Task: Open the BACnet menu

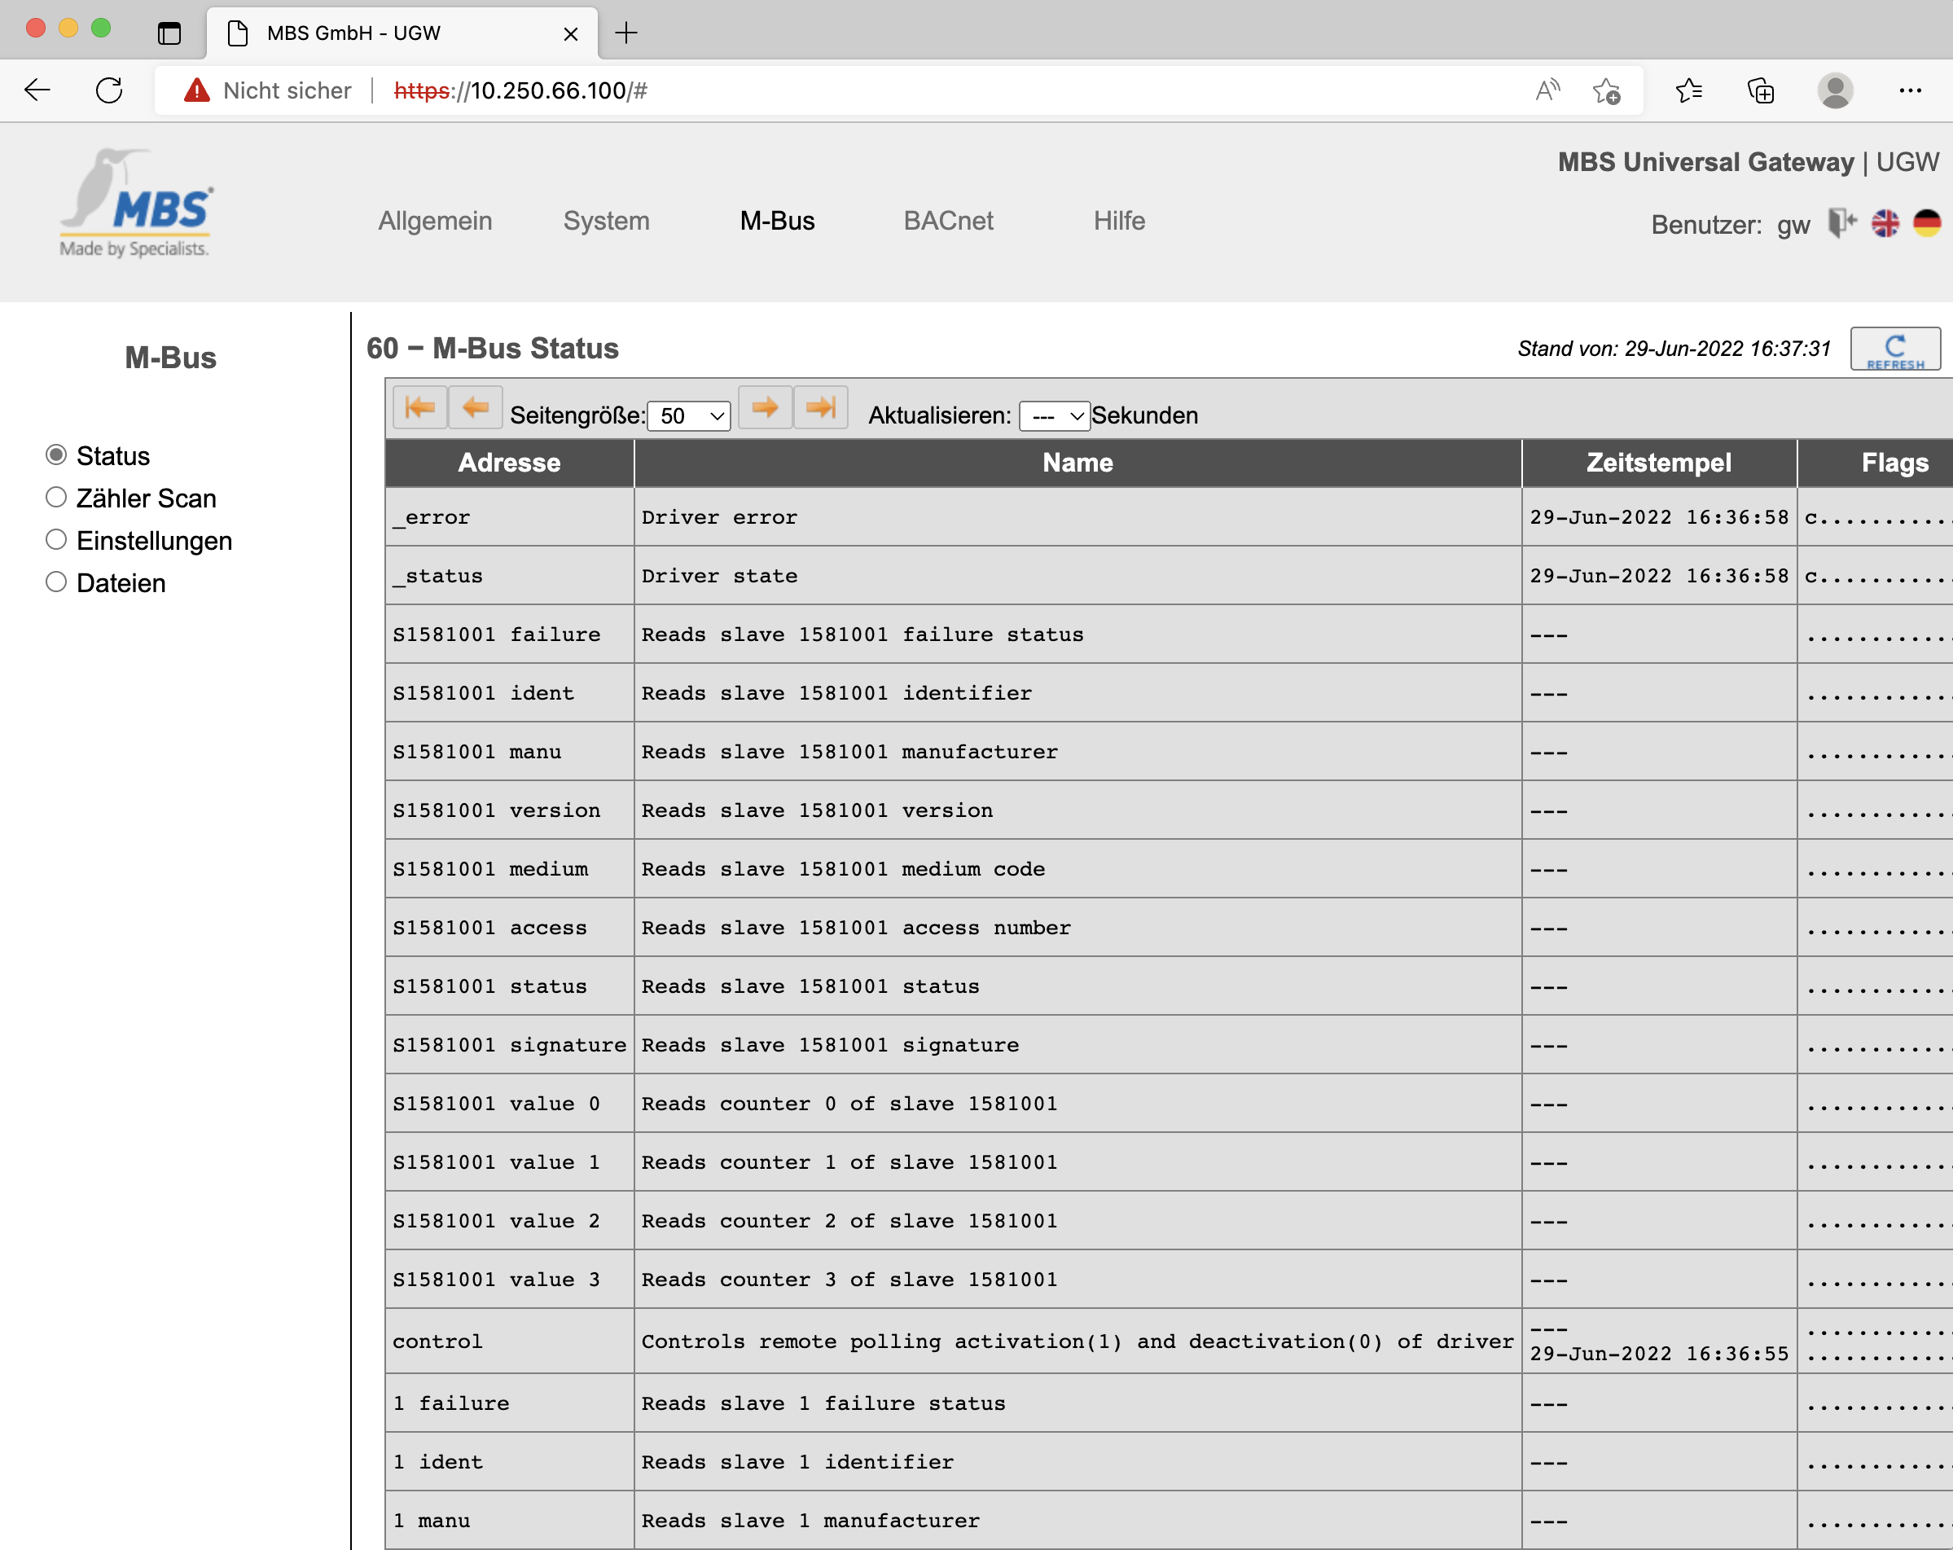Action: [947, 221]
